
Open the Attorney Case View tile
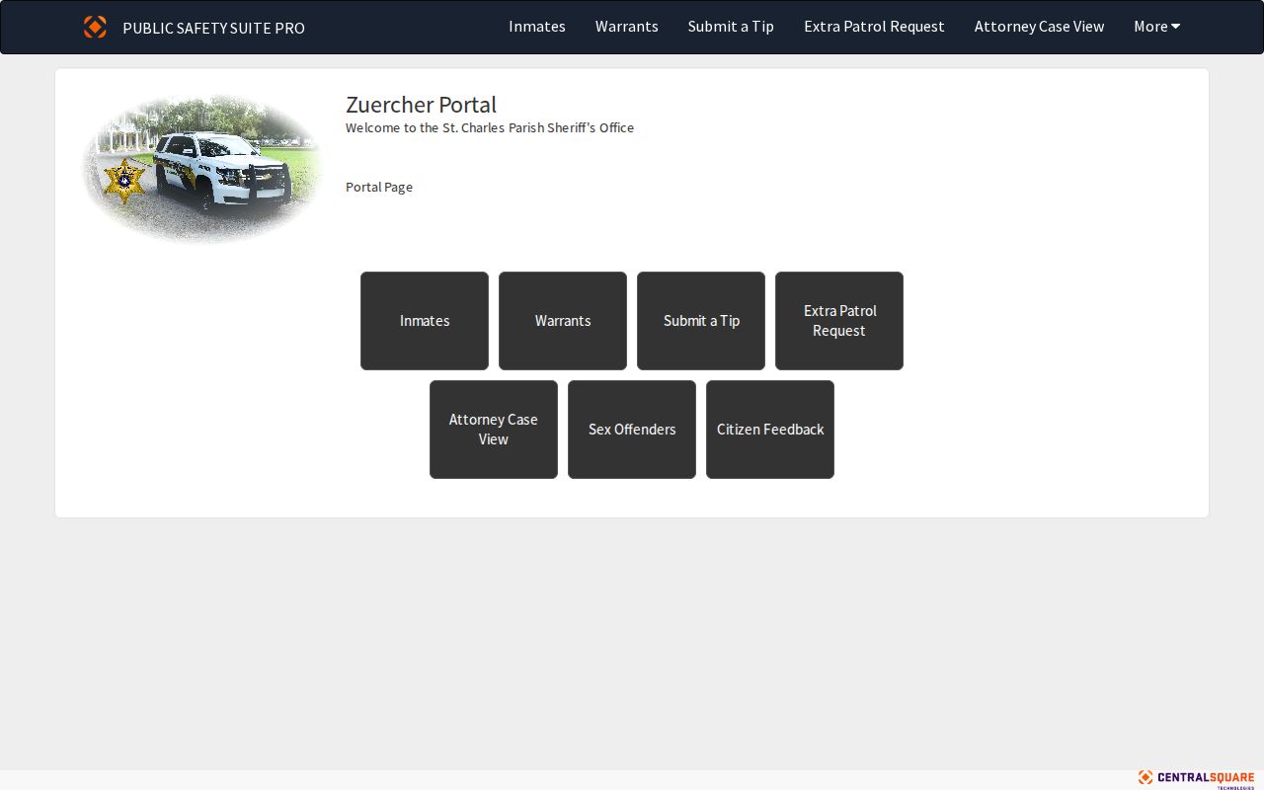(x=494, y=430)
